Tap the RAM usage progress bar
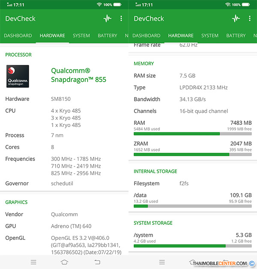Image resolution: width=257 pixels, height=269 pixels. [193, 133]
